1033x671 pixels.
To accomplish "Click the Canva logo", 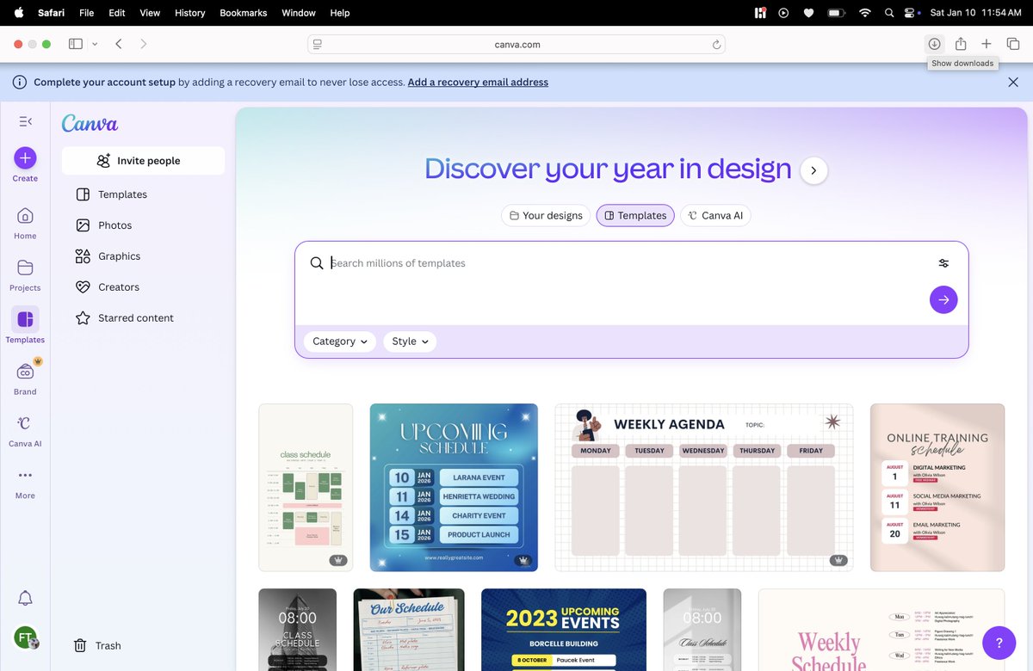I will (90, 123).
